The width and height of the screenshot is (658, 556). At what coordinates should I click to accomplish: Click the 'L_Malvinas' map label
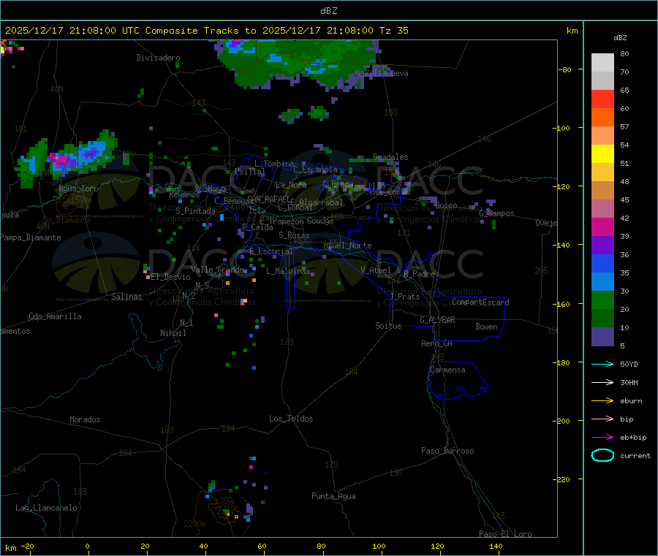click(x=288, y=271)
